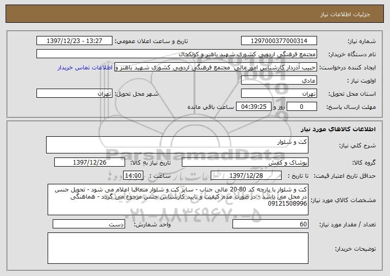Click the استان محل تحویل field تهران
Image resolution: width=390 pixels, height=276 pixels.
[279, 94]
